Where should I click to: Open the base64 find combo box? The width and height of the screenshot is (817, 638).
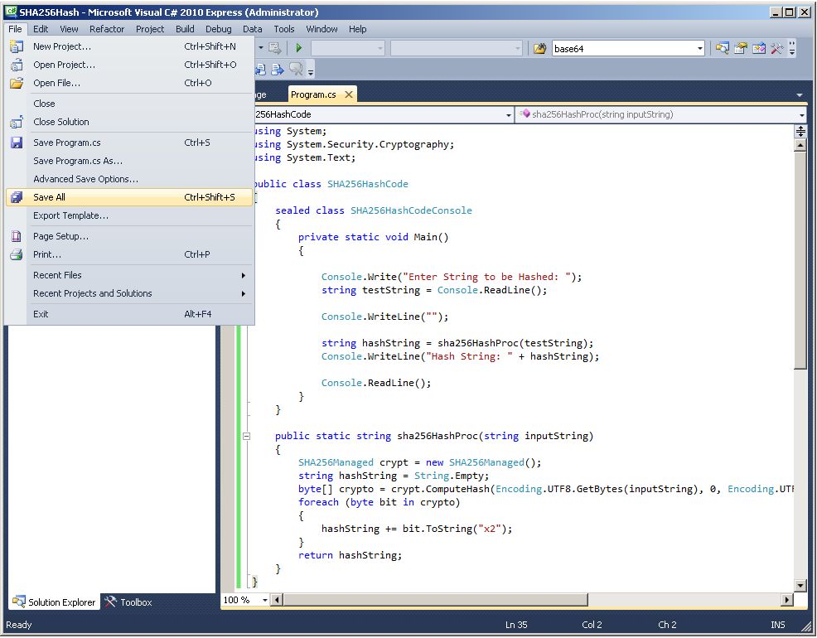coord(700,49)
